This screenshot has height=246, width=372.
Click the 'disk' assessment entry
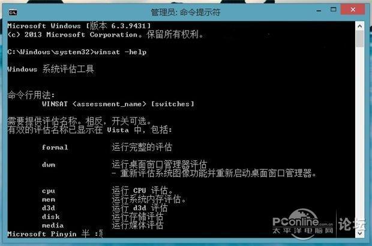(50, 217)
